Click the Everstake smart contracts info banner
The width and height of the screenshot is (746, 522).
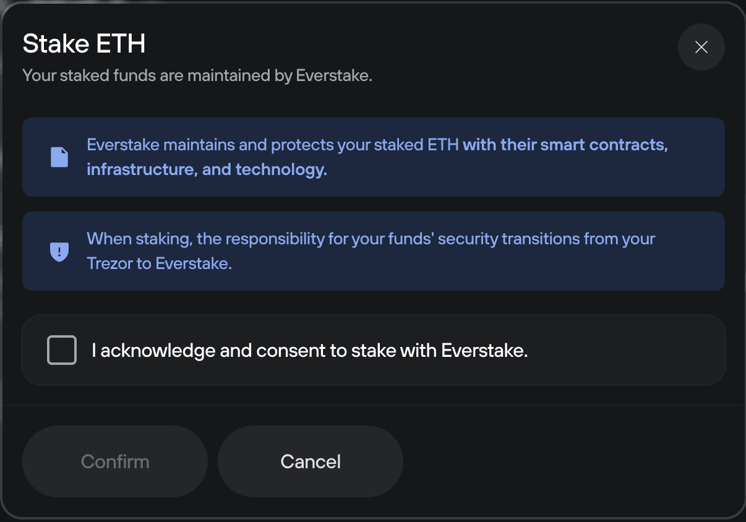pos(373,156)
